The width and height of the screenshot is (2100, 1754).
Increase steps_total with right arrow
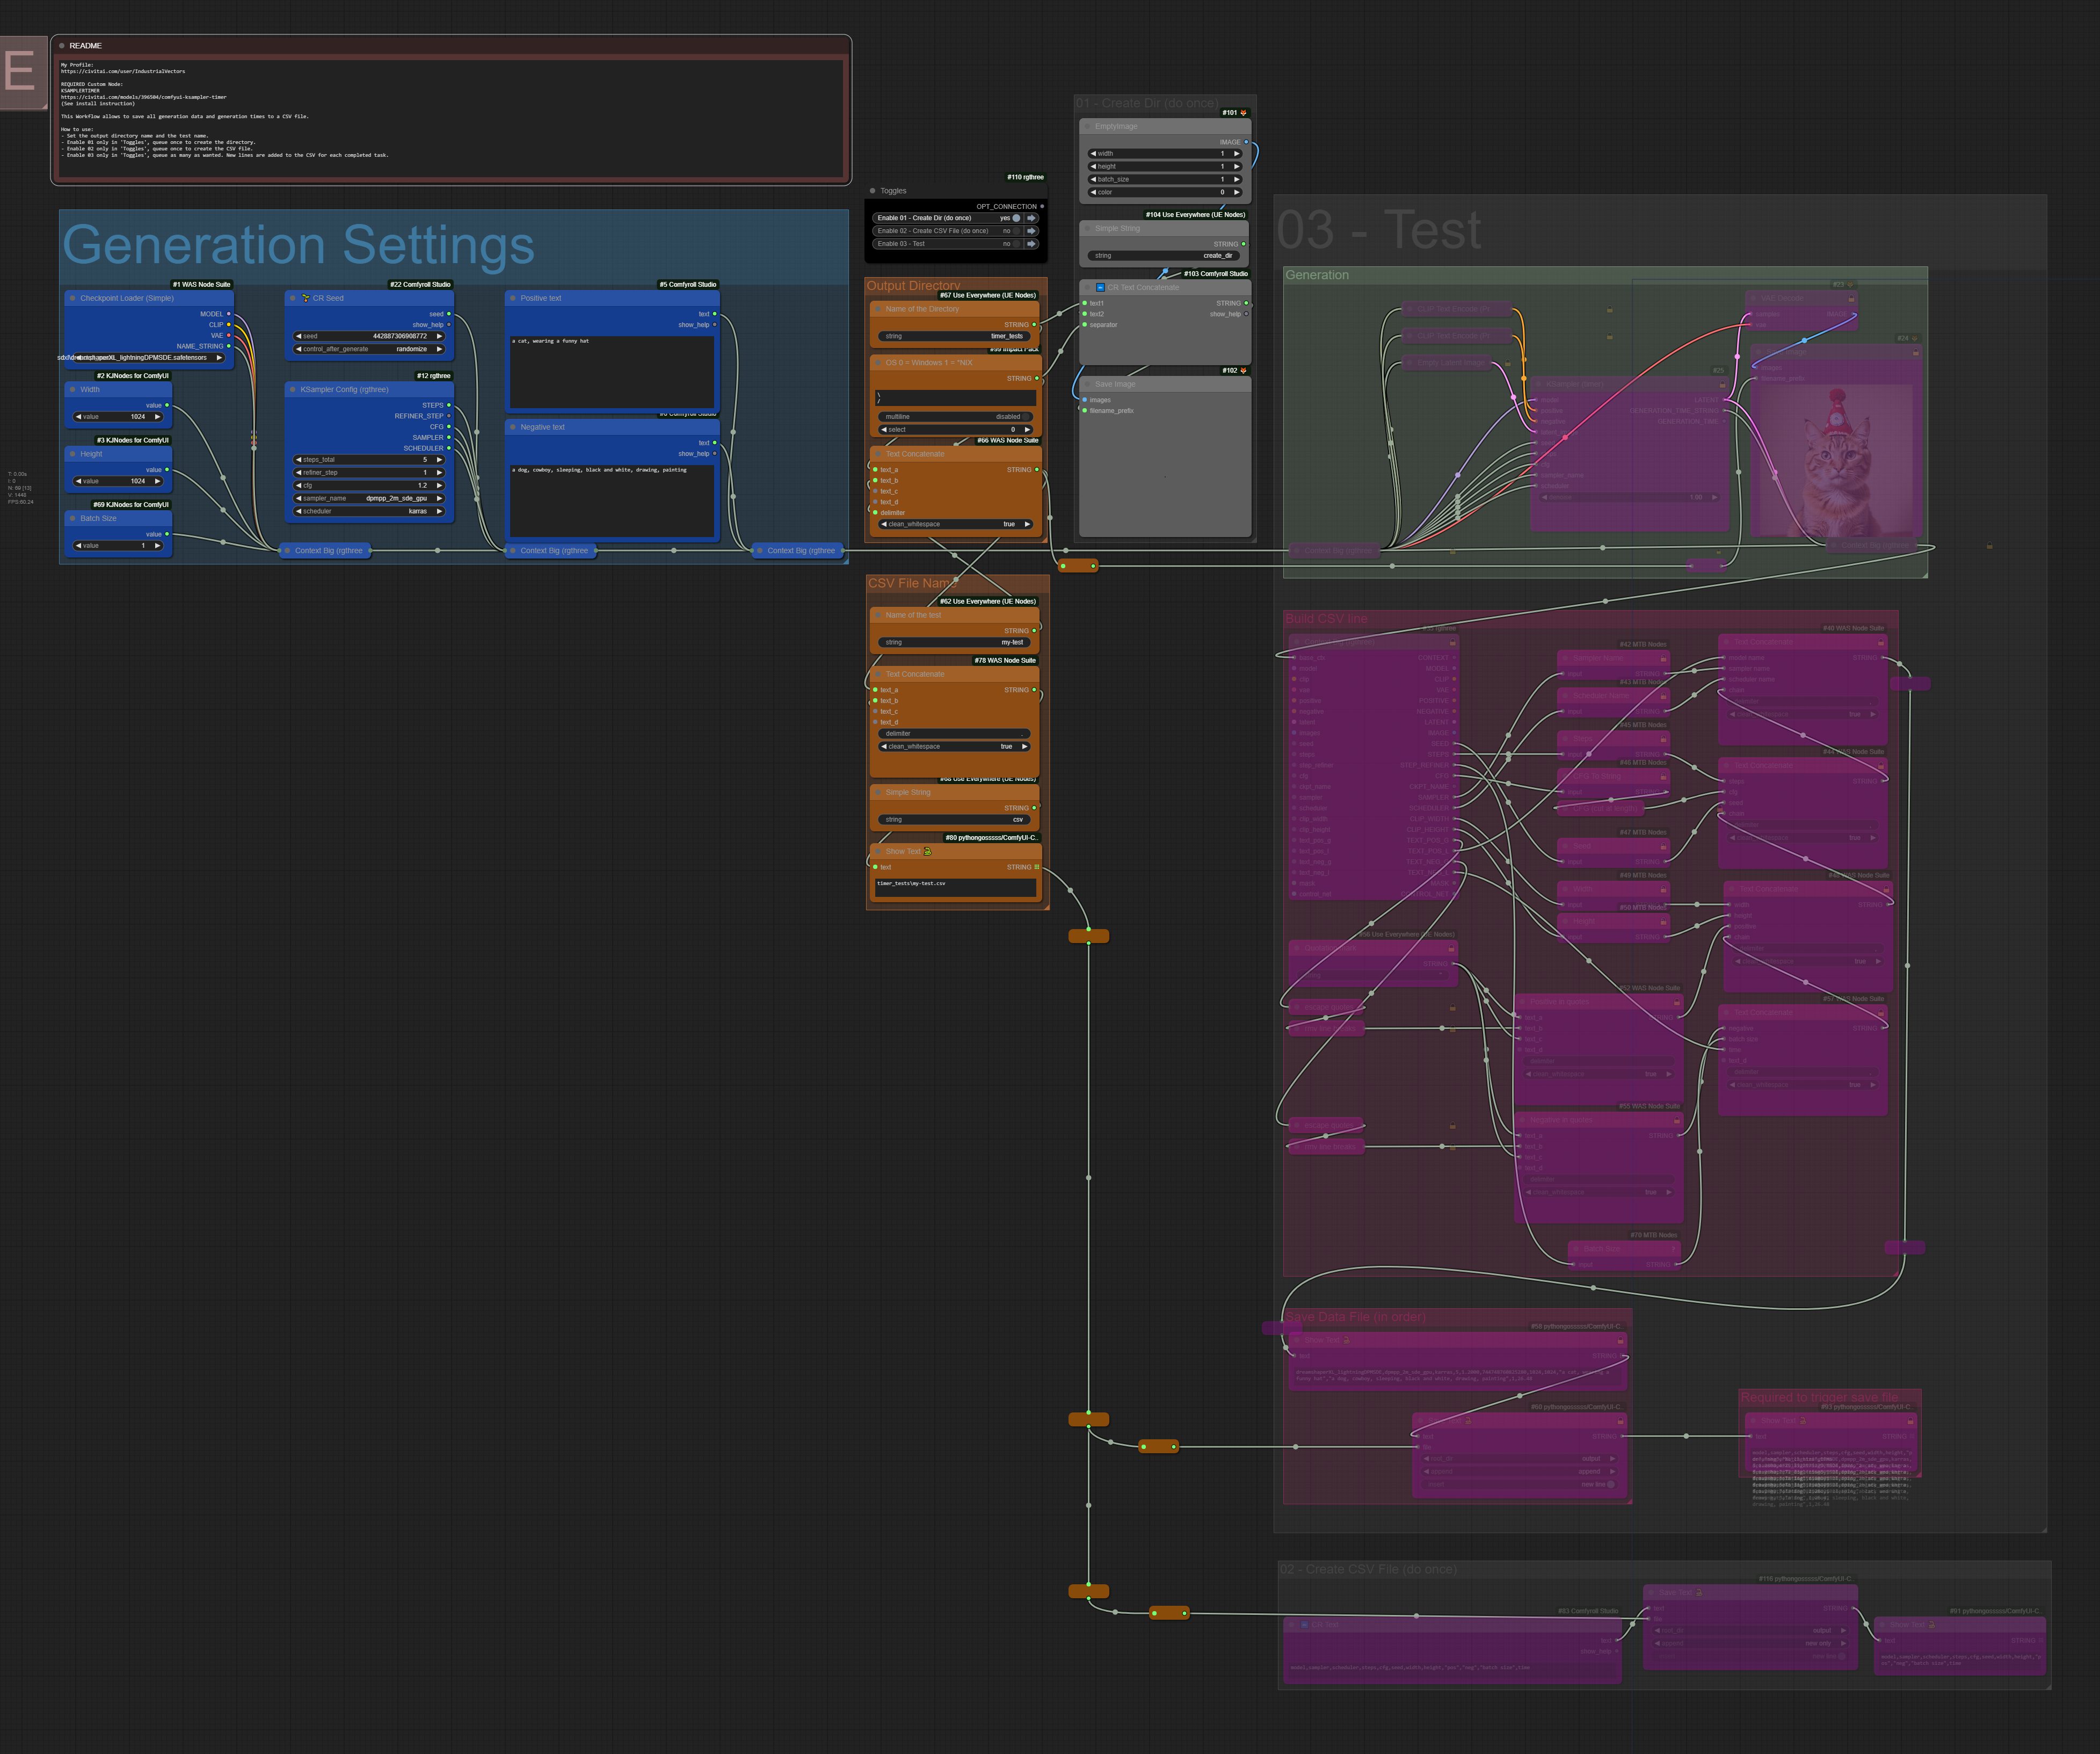[x=439, y=460]
